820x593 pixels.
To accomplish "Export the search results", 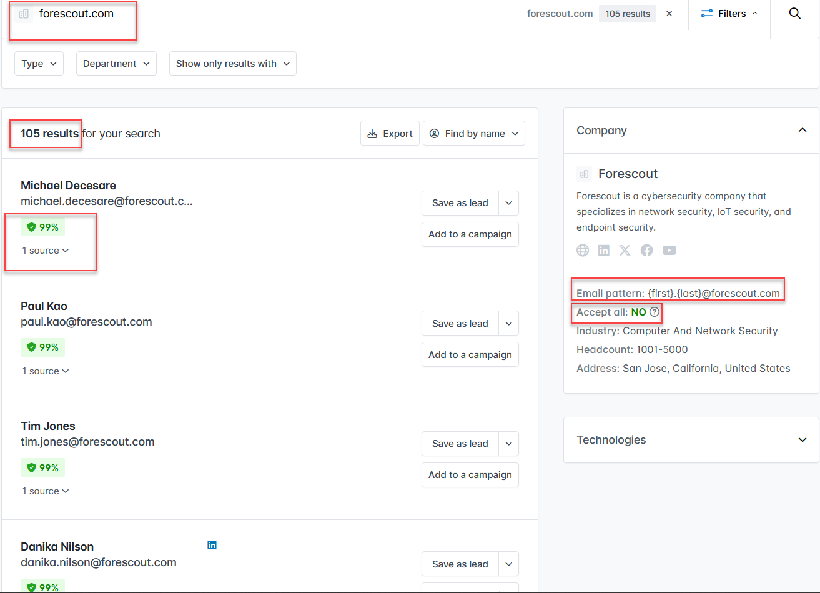I will click(x=390, y=134).
